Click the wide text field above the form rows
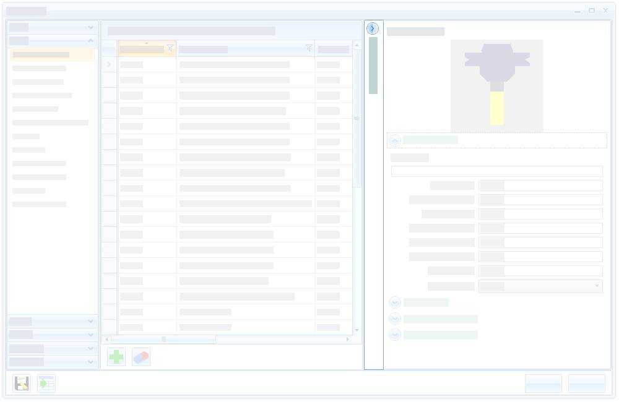The height and width of the screenshot is (402, 619). coord(496,171)
